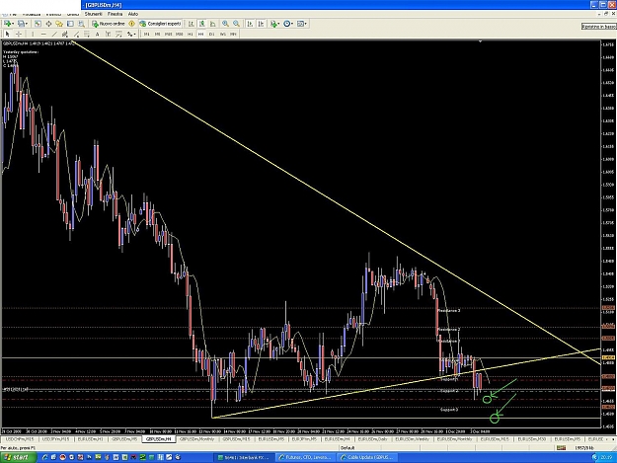Select the text label tool
The image size is (617, 463).
[108, 34]
